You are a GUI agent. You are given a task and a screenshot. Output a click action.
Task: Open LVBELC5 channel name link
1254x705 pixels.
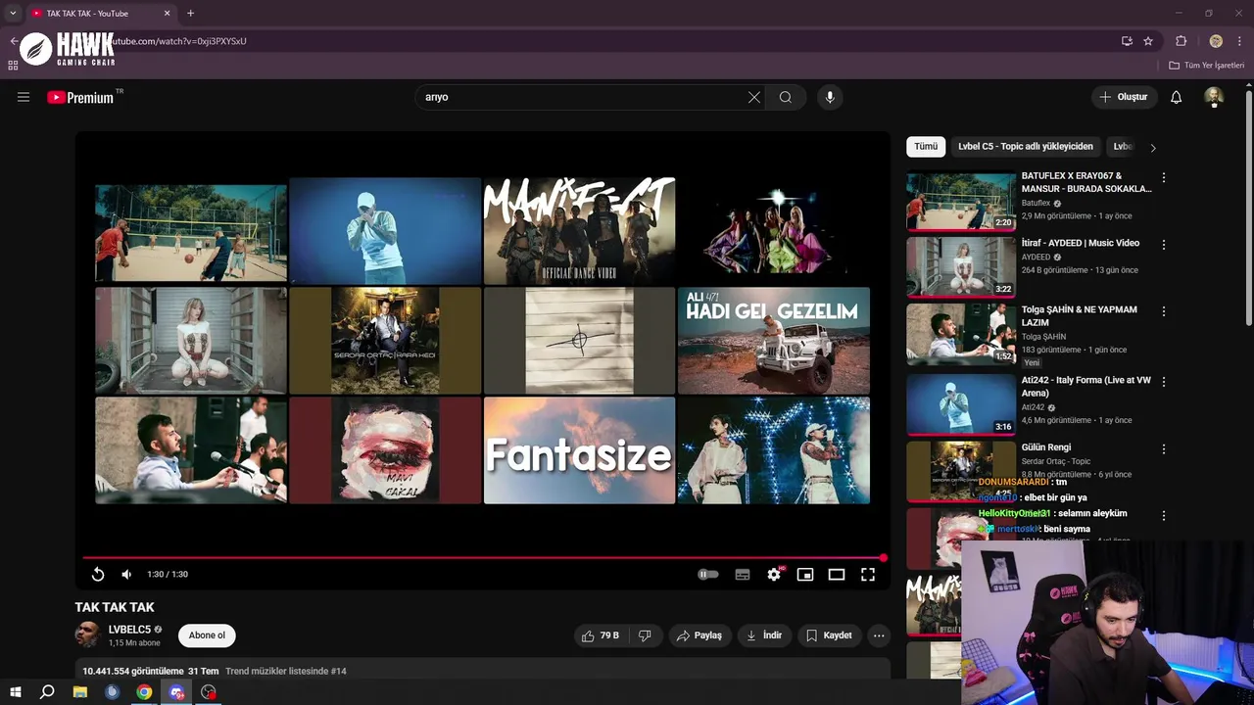[x=129, y=630]
